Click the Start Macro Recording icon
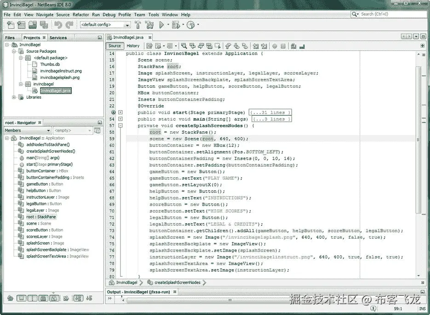This screenshot has height=315, width=430. click(x=275, y=46)
